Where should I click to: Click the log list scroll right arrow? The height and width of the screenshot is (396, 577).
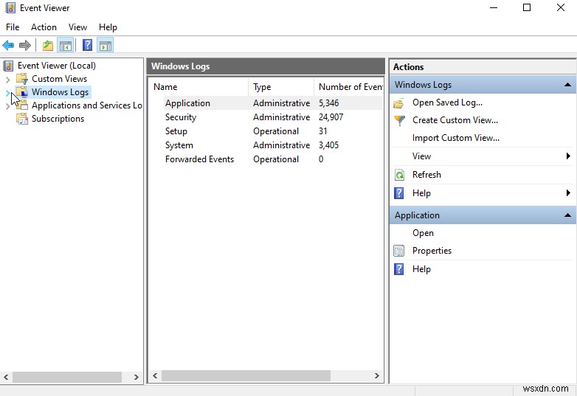tap(377, 376)
